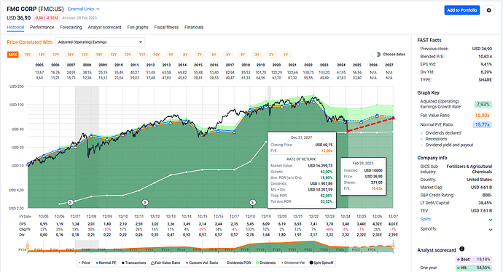
Task: Click the 15,00x Fair Value Ratio swatch
Action: point(482,115)
